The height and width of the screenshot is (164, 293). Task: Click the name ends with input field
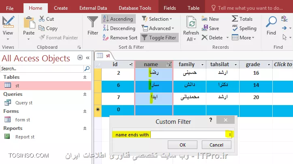191,135
